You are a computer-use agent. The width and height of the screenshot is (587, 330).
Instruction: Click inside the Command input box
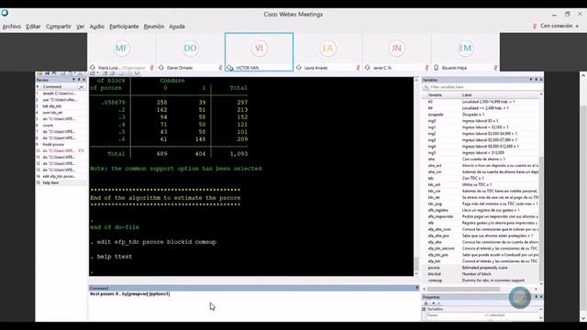[253, 306]
